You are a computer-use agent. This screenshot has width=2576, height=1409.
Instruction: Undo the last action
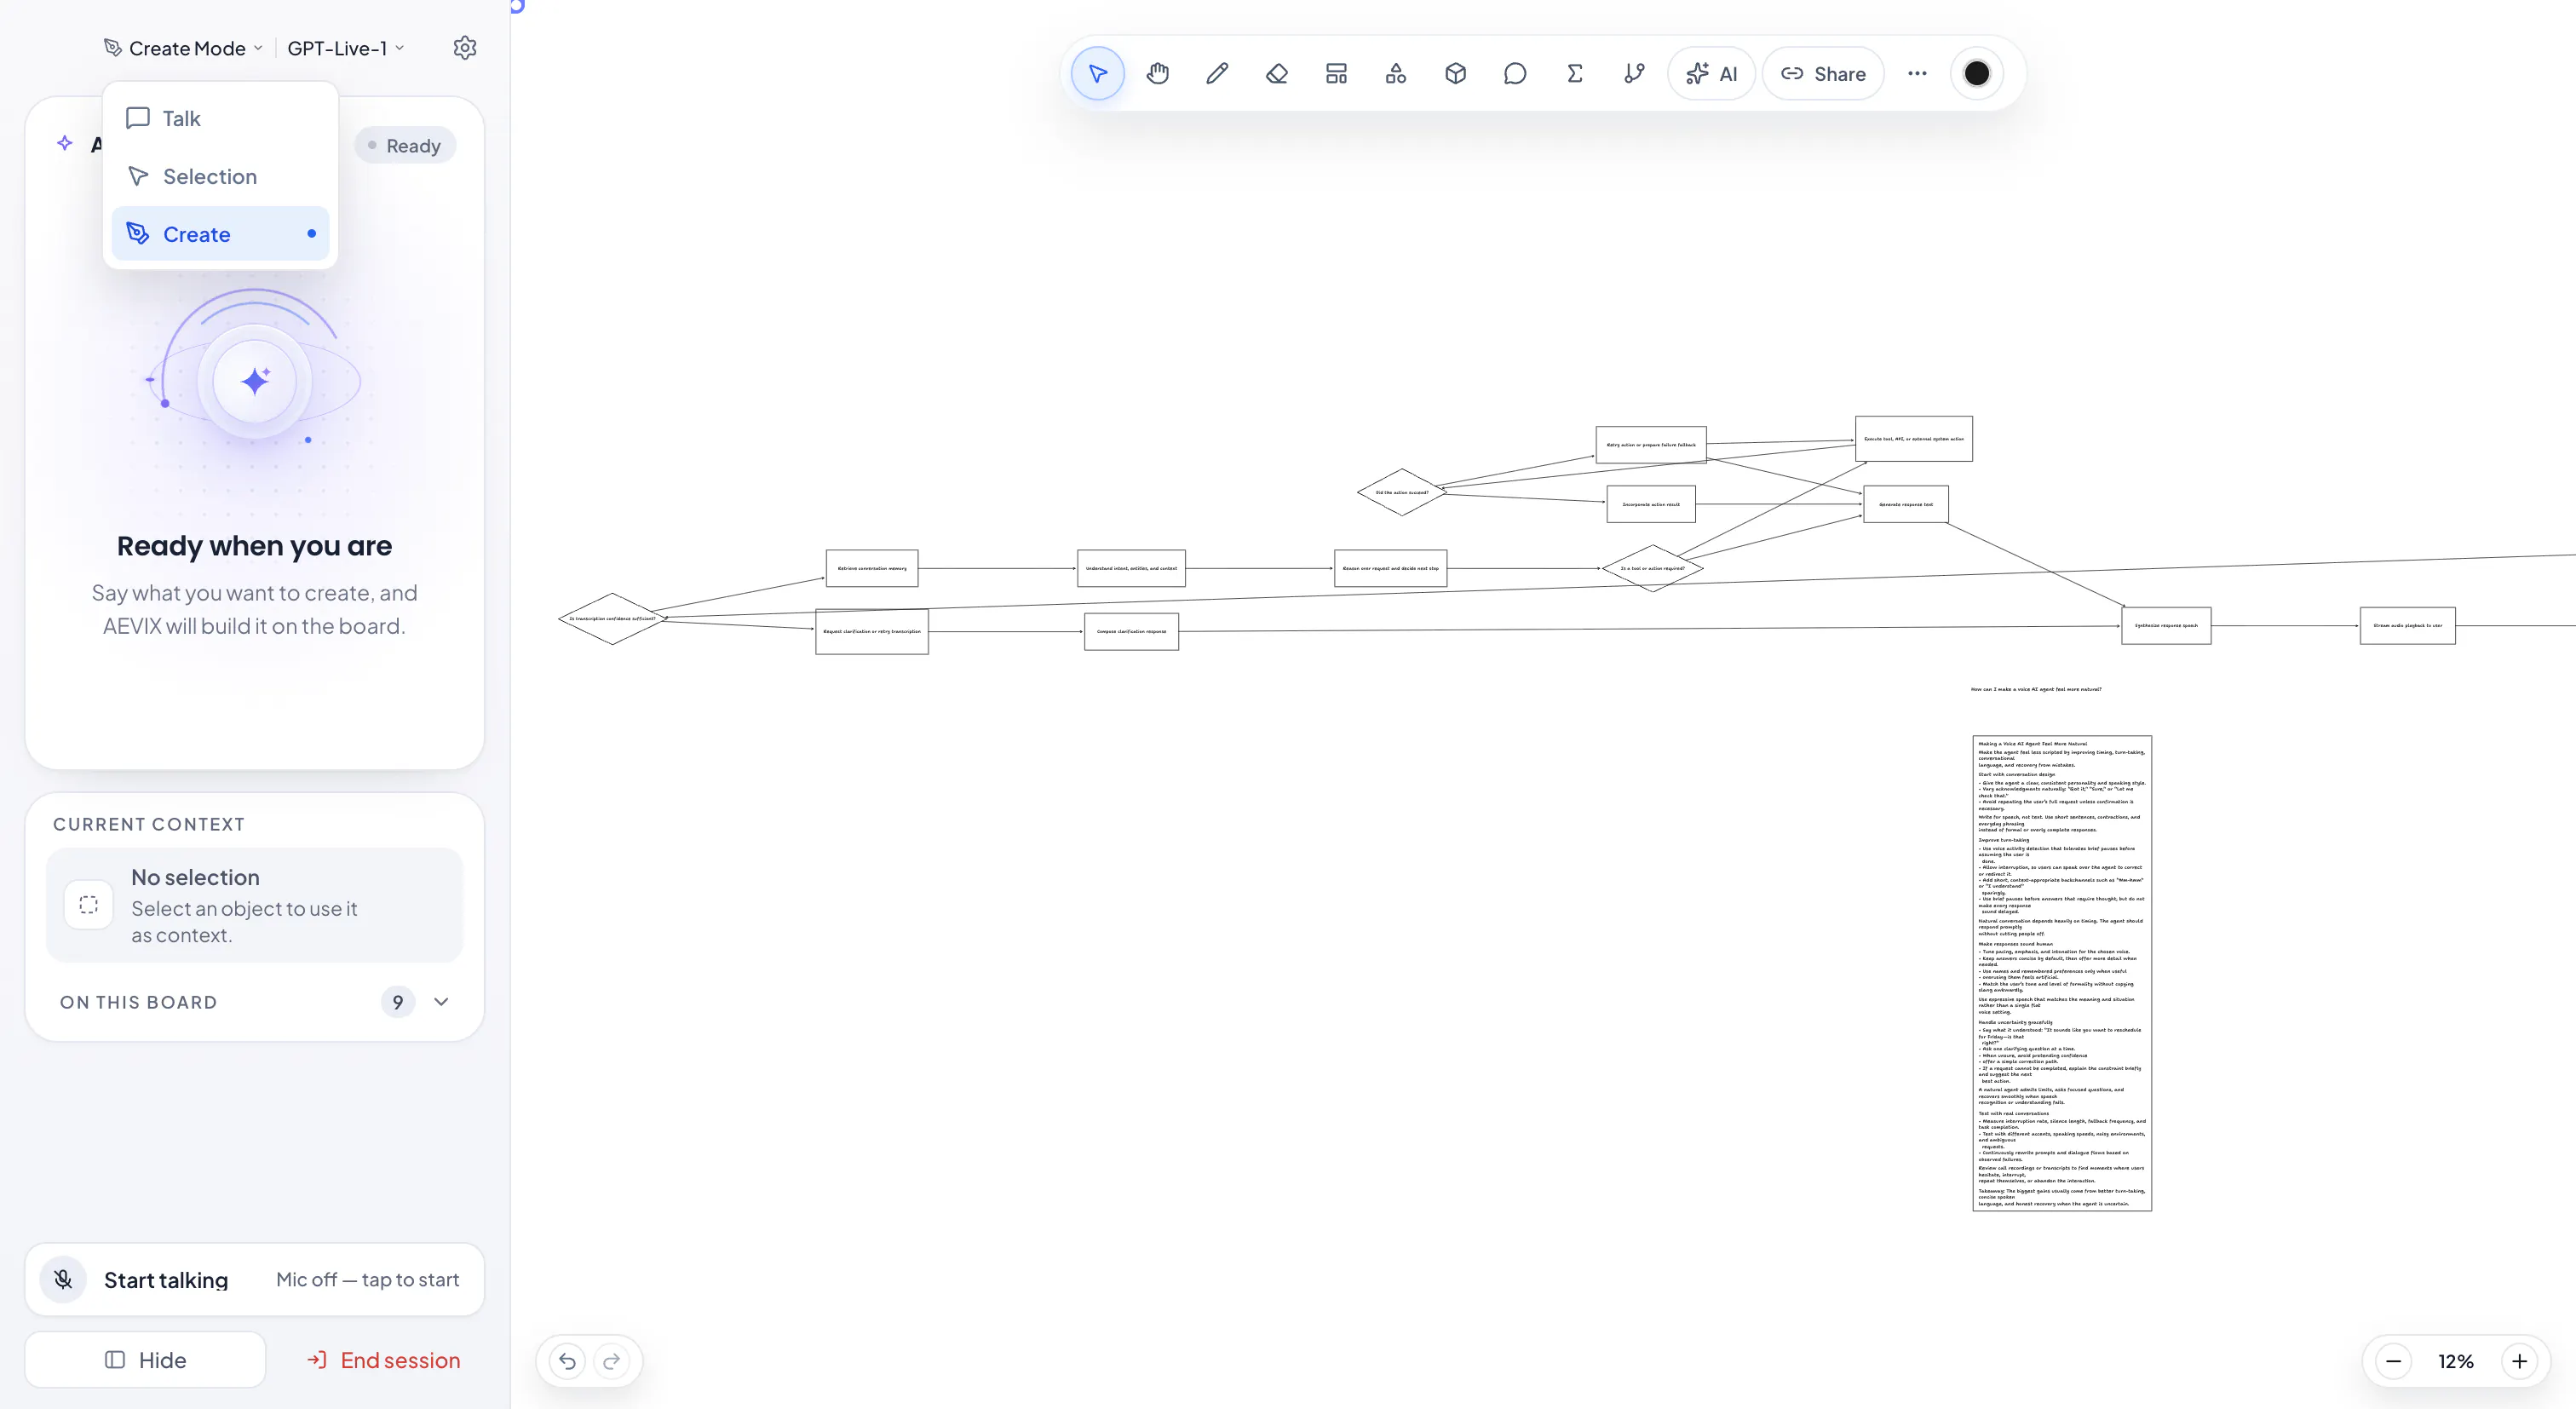(567, 1361)
